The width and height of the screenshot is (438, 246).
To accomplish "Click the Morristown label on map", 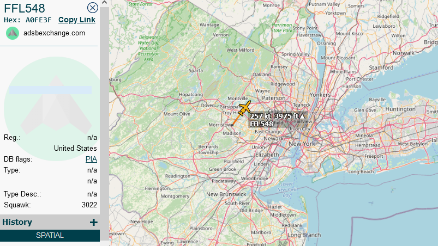I will (x=221, y=125).
